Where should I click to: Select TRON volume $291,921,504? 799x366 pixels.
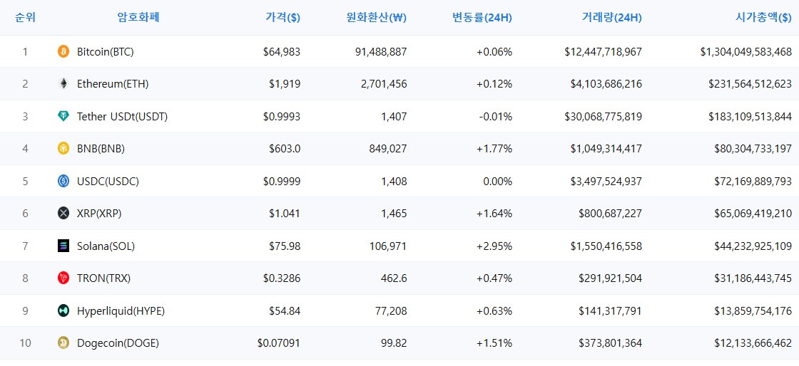point(611,278)
